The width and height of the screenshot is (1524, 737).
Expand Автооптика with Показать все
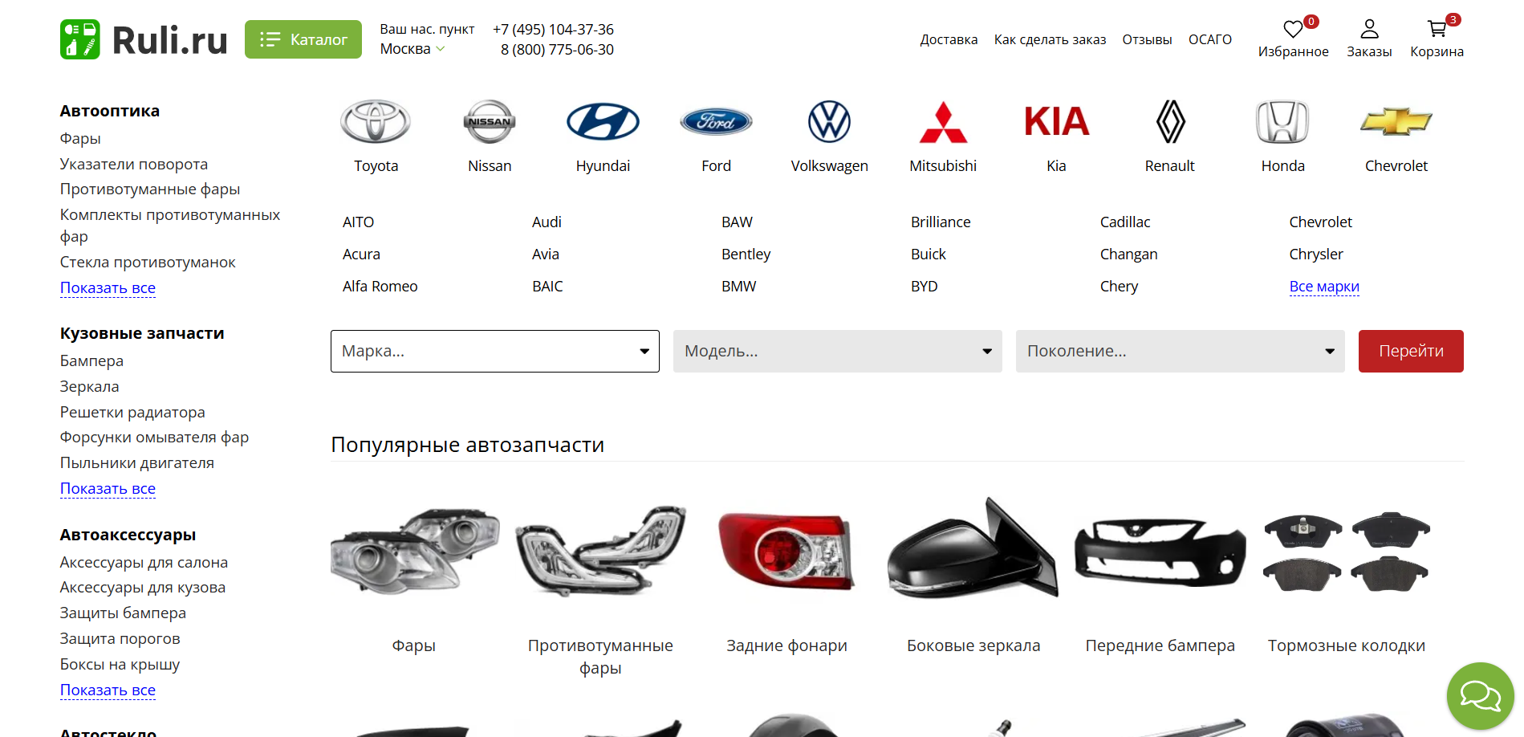108,287
